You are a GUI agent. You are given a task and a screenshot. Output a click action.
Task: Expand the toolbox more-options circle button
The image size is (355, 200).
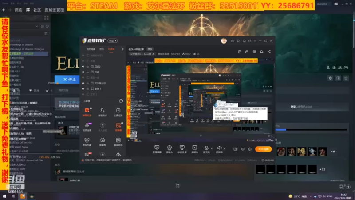(x=121, y=101)
